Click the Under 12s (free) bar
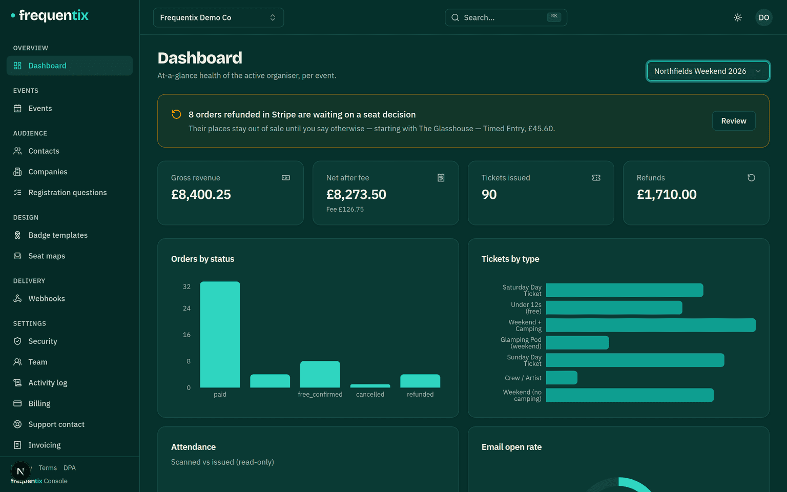Viewport: 787px width, 492px height. [614, 307]
